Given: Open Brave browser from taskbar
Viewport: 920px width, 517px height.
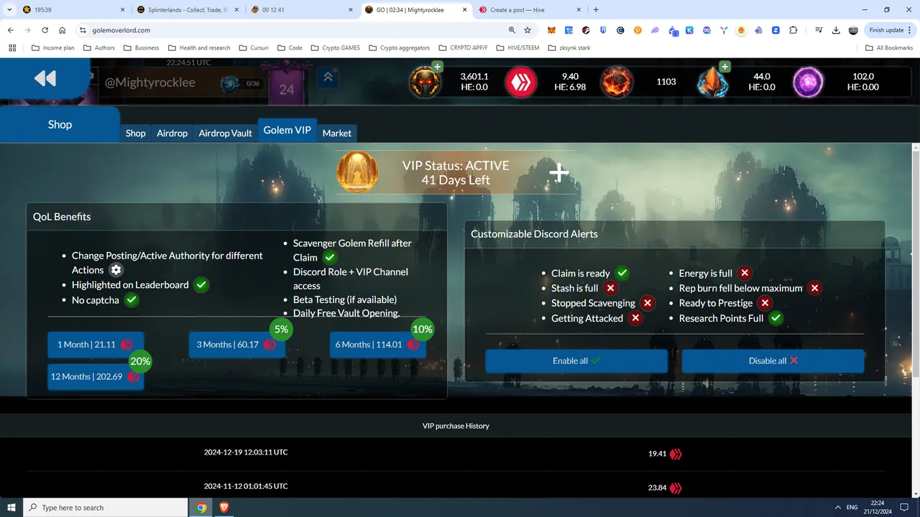Looking at the screenshot, I should click(x=224, y=508).
